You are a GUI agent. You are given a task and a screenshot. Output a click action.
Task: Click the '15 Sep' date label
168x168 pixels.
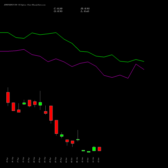click(x=7, y=160)
